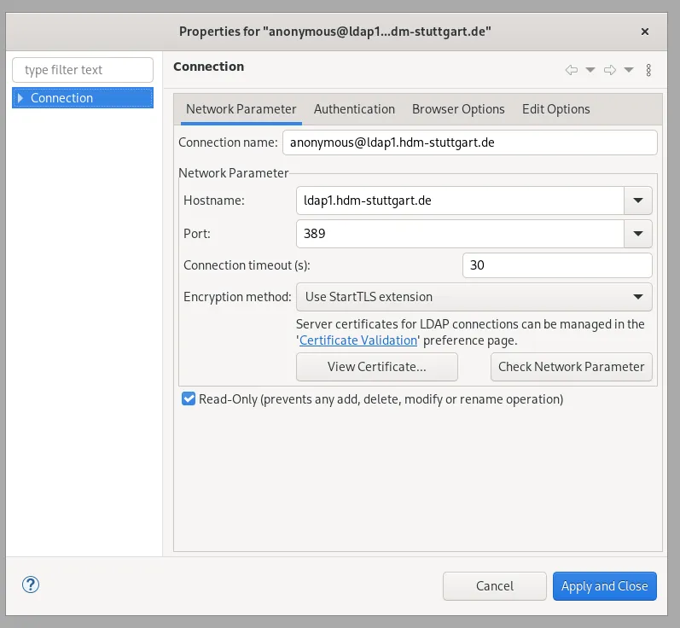
Task: Open the forward history dropdown arrow
Action: coord(629,70)
